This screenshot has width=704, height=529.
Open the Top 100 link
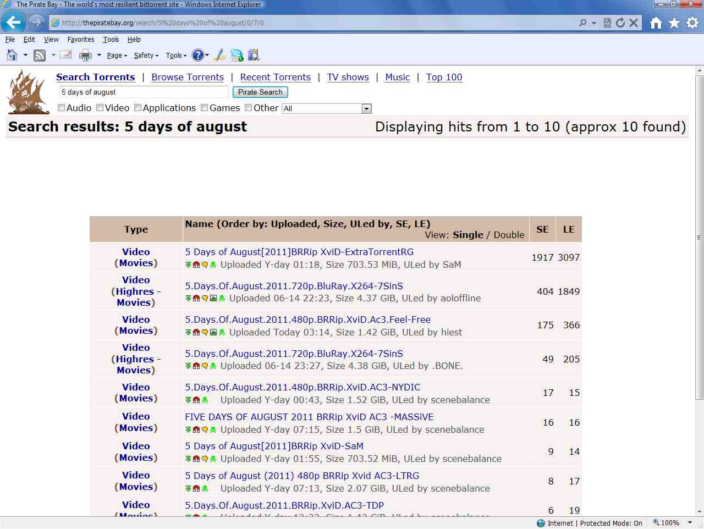coord(444,77)
